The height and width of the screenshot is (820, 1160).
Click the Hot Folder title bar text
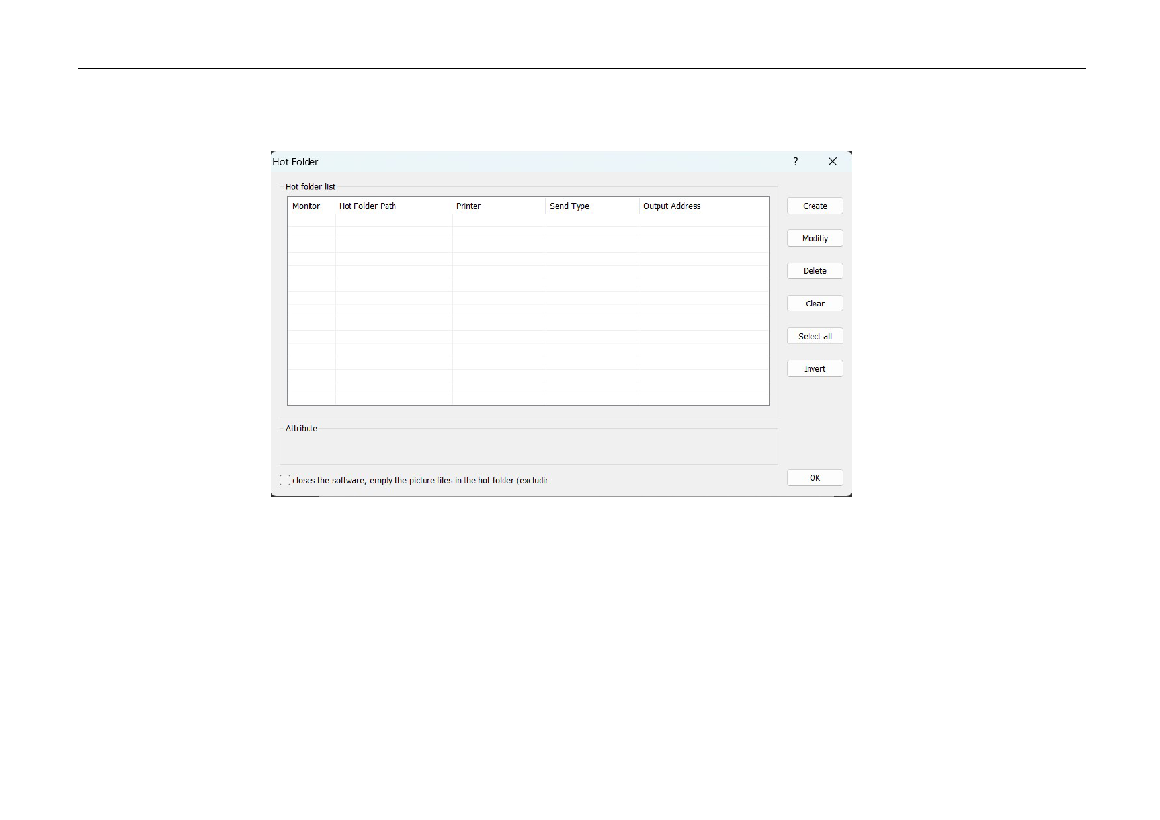pos(296,162)
